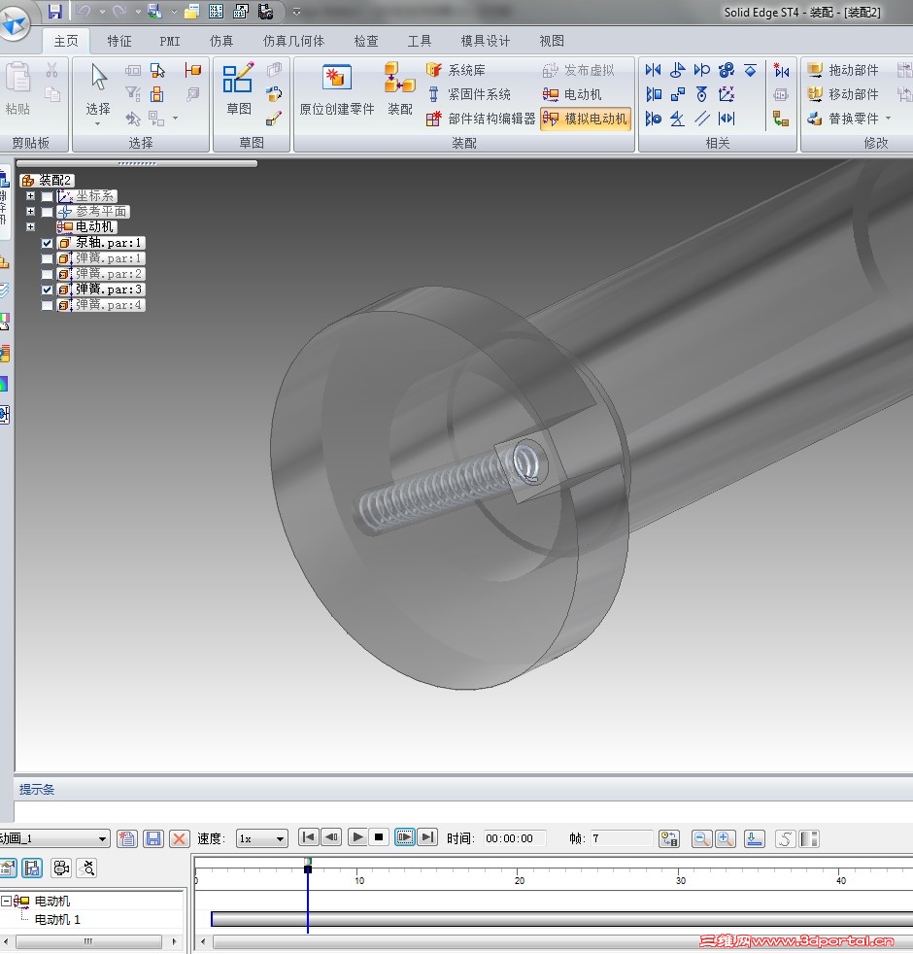Screen dimensions: 913x954
Task: Expand the 参考平面 tree node
Action: point(30,211)
